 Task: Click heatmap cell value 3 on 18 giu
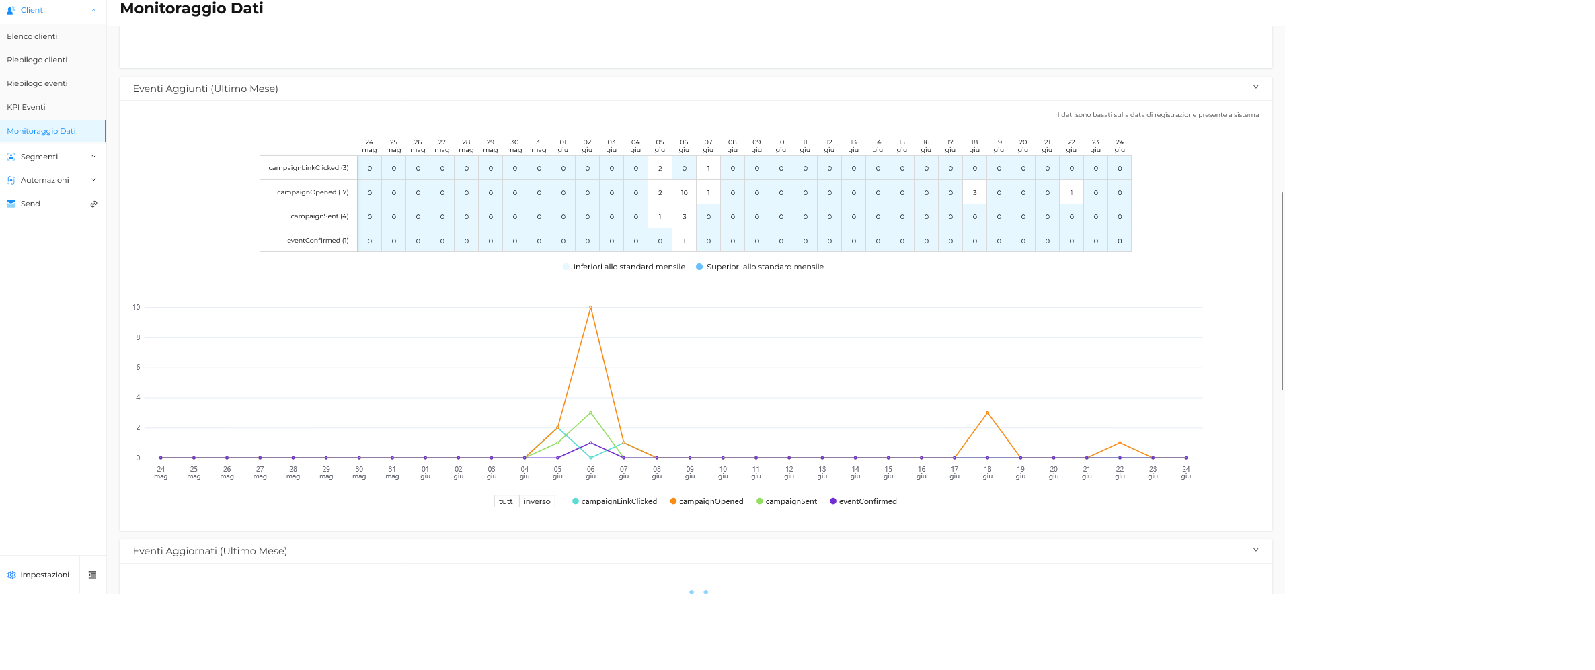[x=974, y=192]
